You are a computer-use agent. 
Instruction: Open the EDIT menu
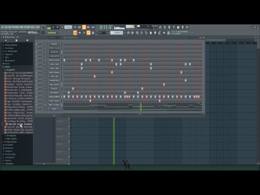pyautogui.click(x=6, y=27)
